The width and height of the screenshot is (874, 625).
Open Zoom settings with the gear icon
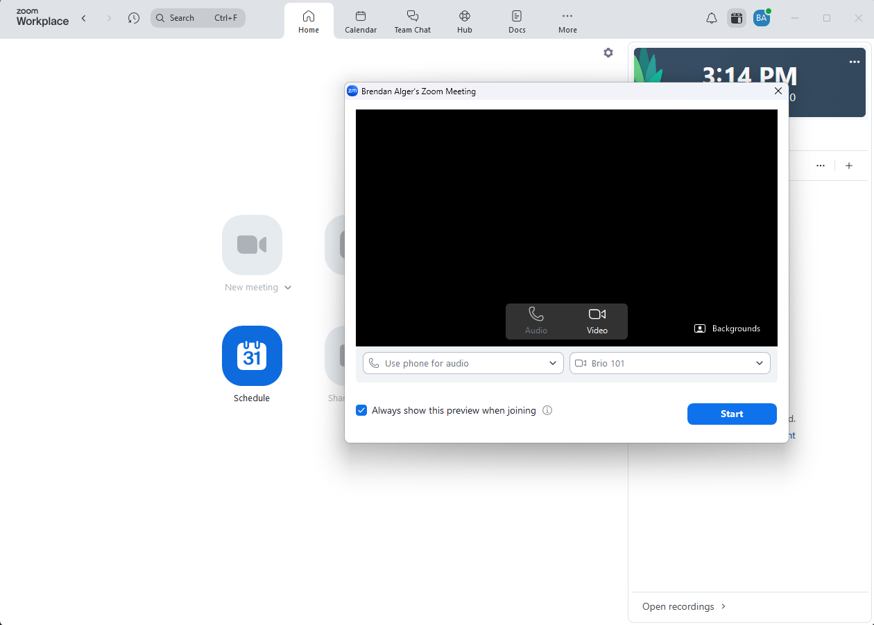608,53
